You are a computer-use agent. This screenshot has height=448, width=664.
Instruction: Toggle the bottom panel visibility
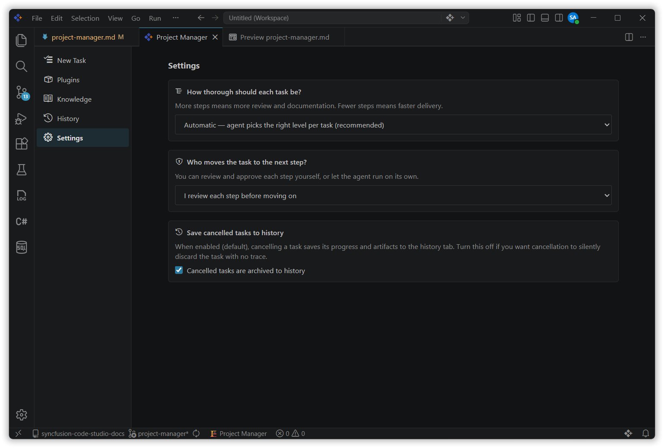coord(545,18)
